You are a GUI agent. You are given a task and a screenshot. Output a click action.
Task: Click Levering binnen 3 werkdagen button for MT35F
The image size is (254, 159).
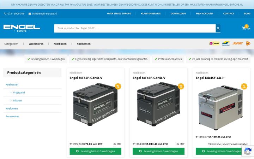(95, 151)
